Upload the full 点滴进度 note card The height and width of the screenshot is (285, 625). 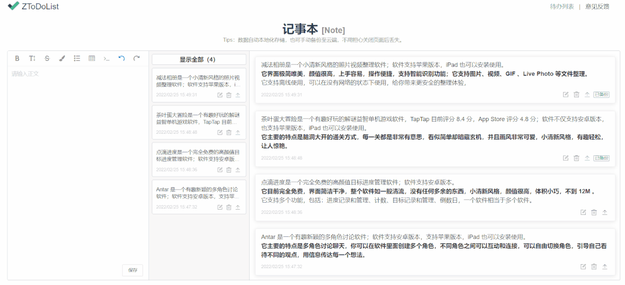click(605, 213)
